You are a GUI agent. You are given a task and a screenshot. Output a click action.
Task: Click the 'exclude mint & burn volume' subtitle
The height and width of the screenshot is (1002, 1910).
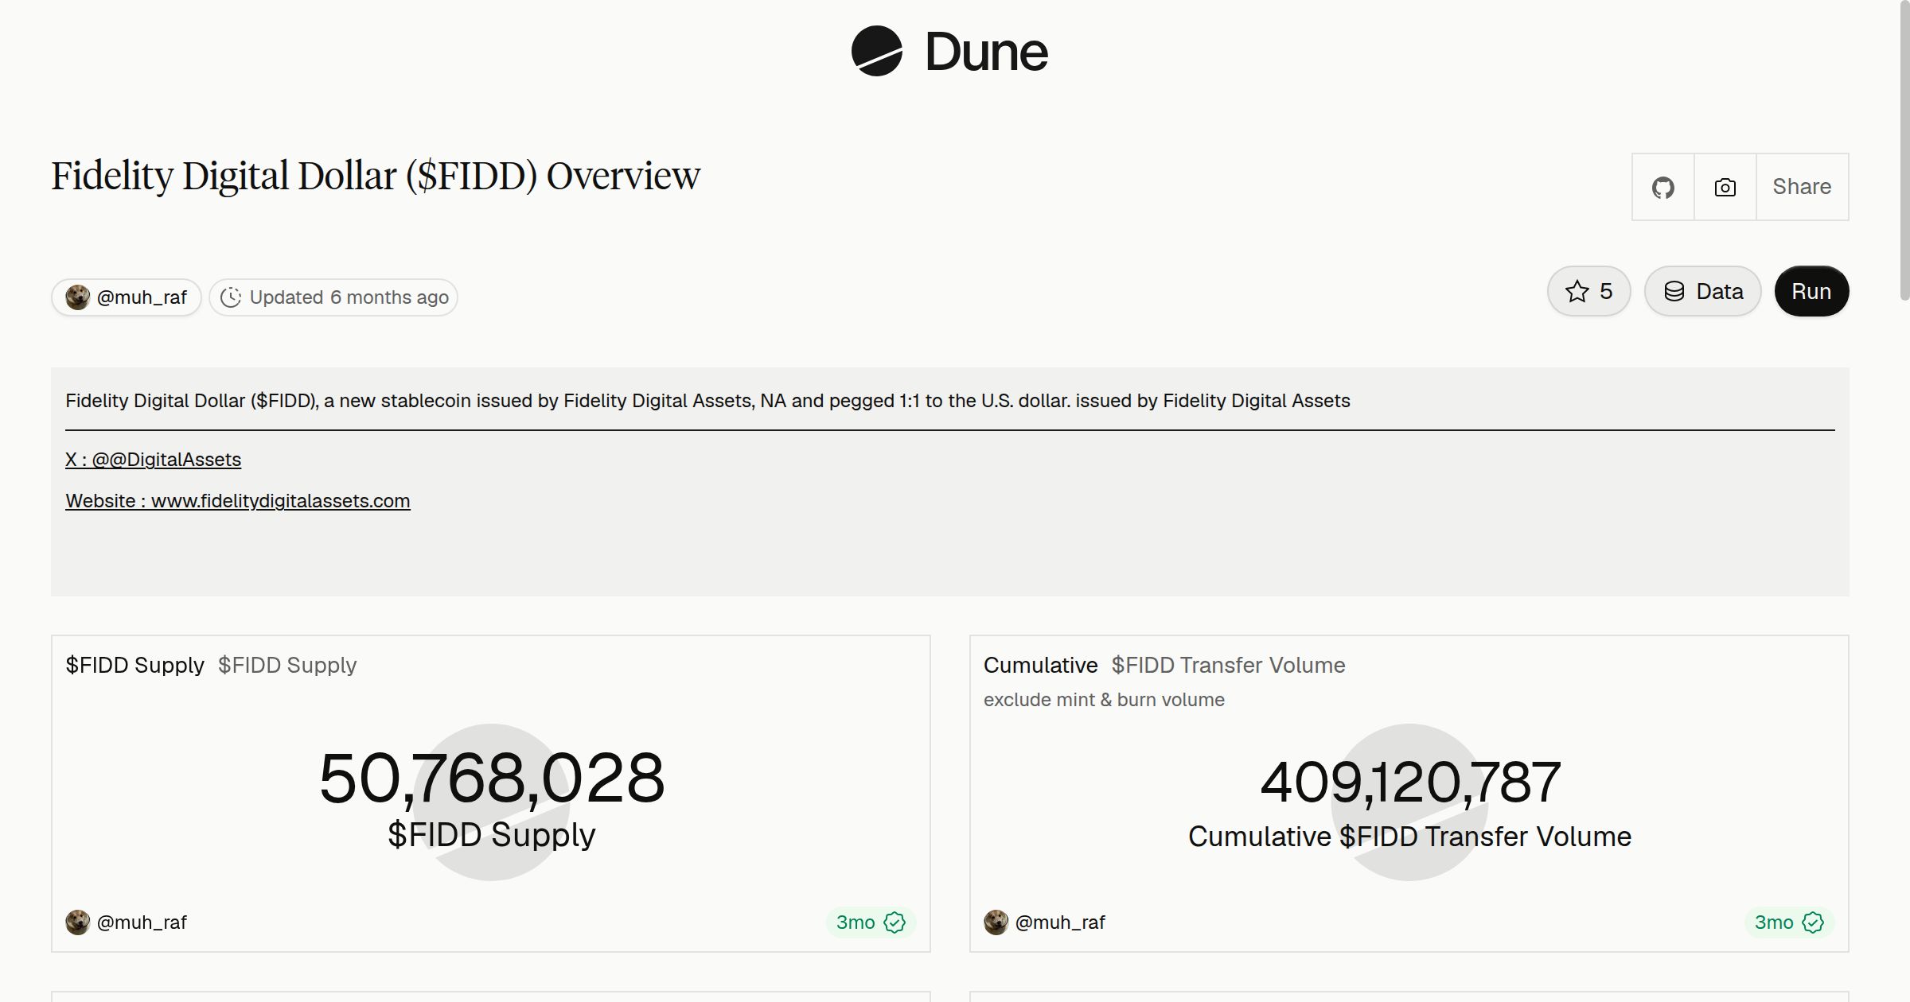tap(1104, 700)
